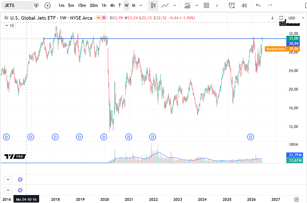Select the 30m timeframe
The width and height of the screenshot is (307, 203).
click(x=94, y=5)
